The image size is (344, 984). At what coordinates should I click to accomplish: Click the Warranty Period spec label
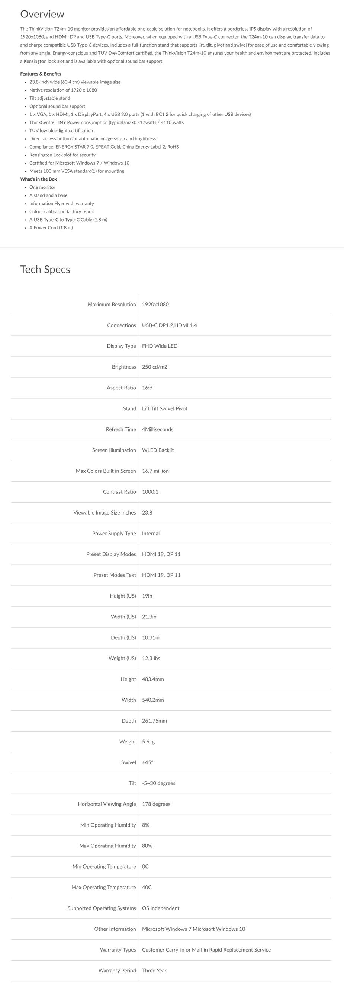117,971
